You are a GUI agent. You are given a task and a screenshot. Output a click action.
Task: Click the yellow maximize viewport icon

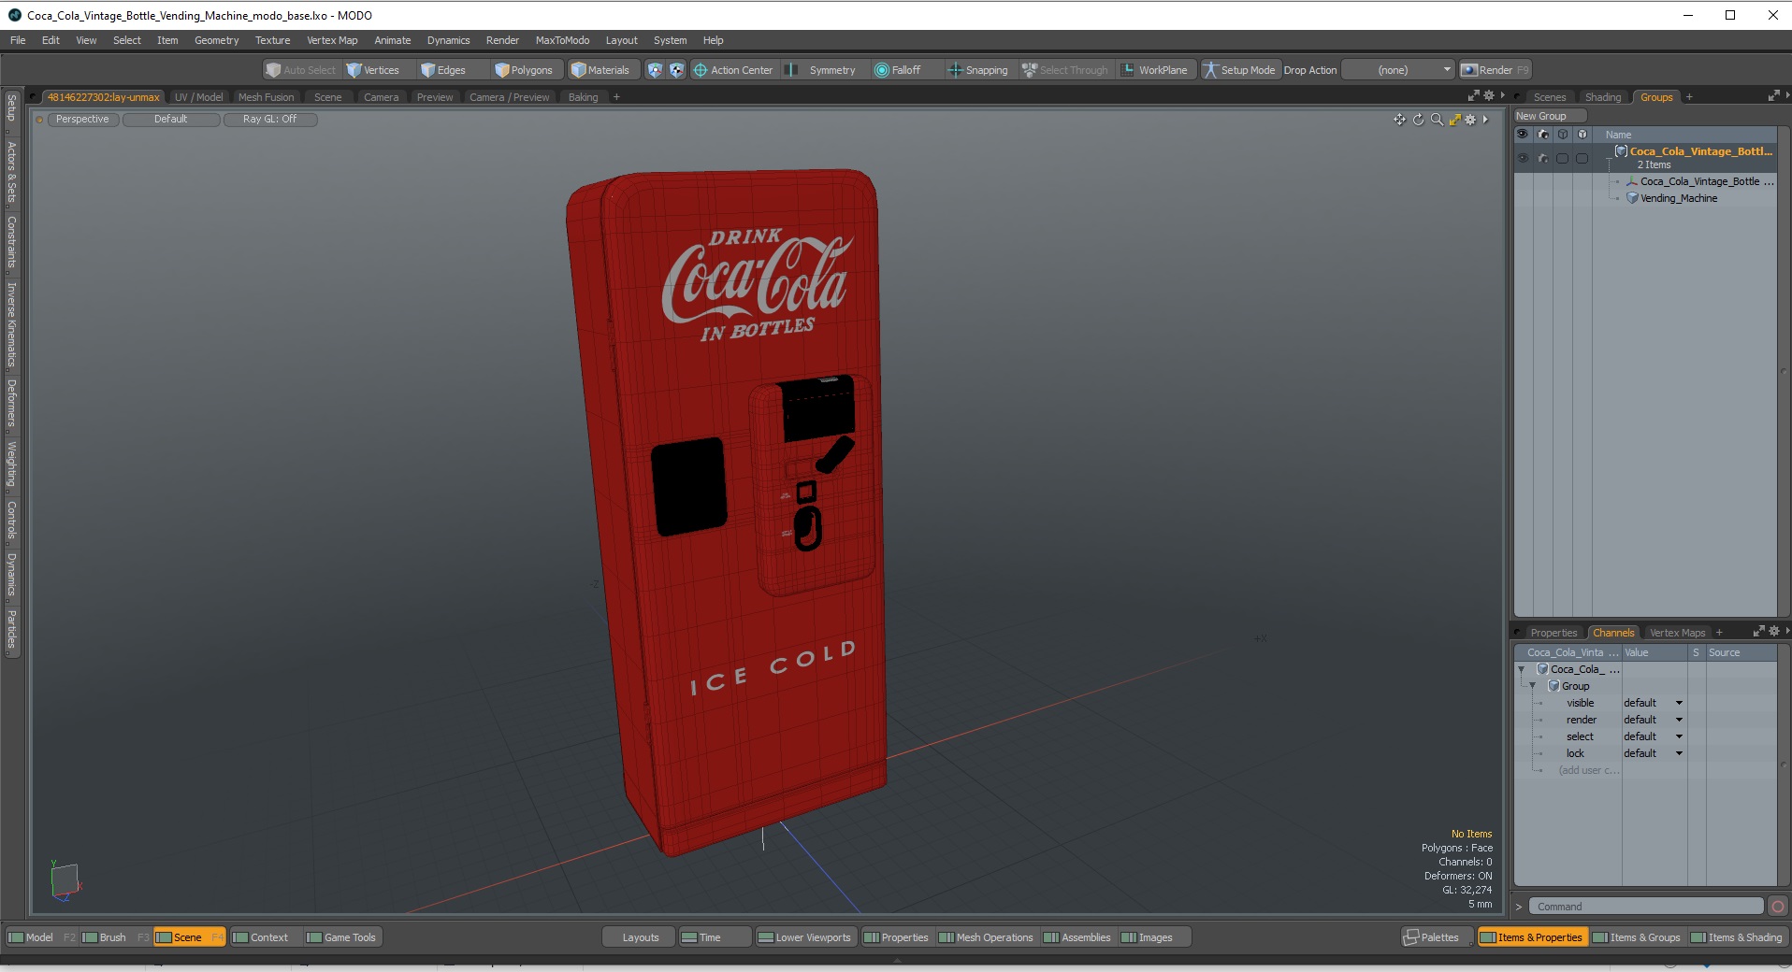(x=1454, y=120)
